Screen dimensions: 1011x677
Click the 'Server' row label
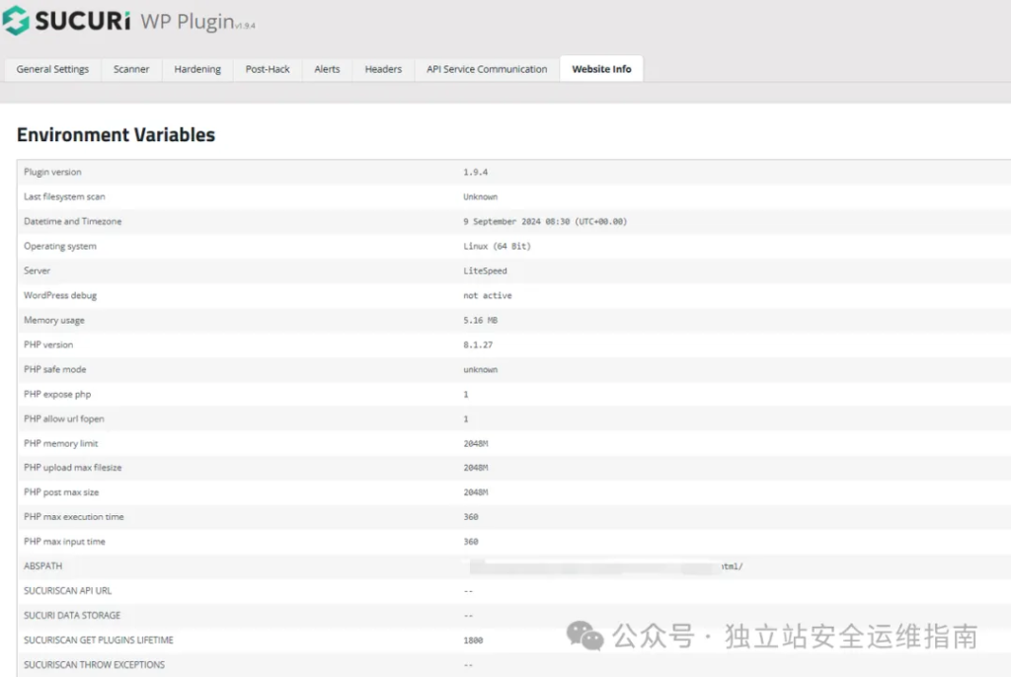click(x=37, y=270)
